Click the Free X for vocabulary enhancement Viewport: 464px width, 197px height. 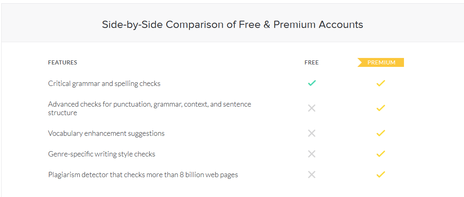[x=311, y=133]
